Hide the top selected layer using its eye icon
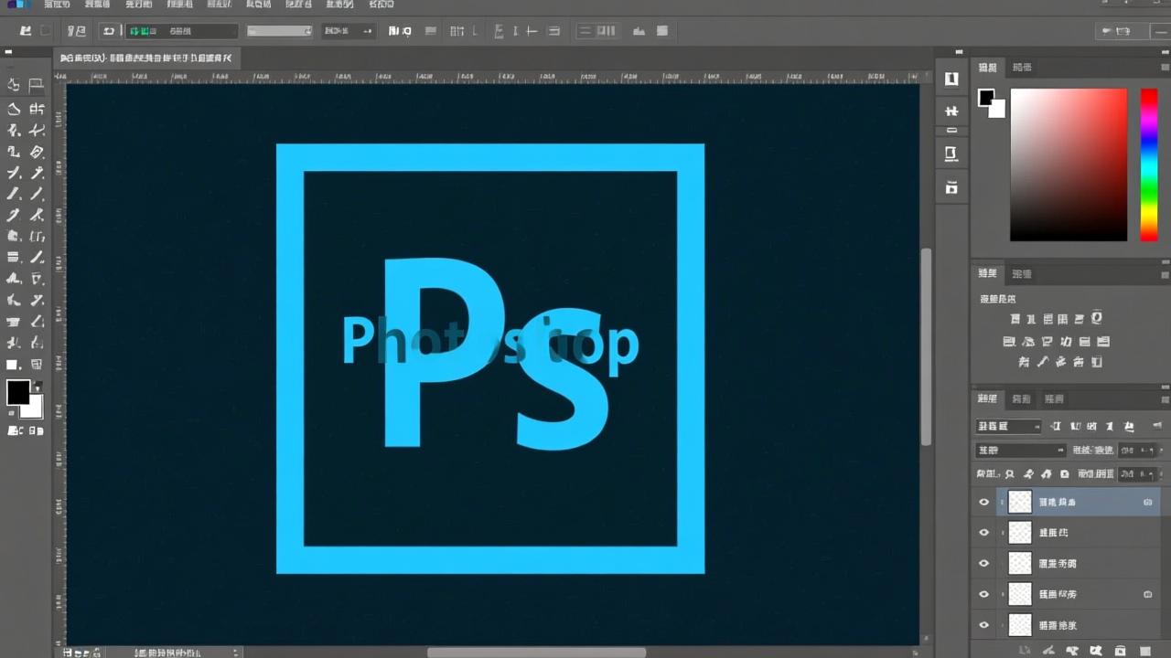The image size is (1171, 658). click(x=983, y=502)
